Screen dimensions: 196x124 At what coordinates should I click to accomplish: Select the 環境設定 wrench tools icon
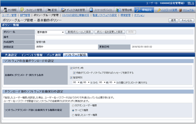click(138, 10)
